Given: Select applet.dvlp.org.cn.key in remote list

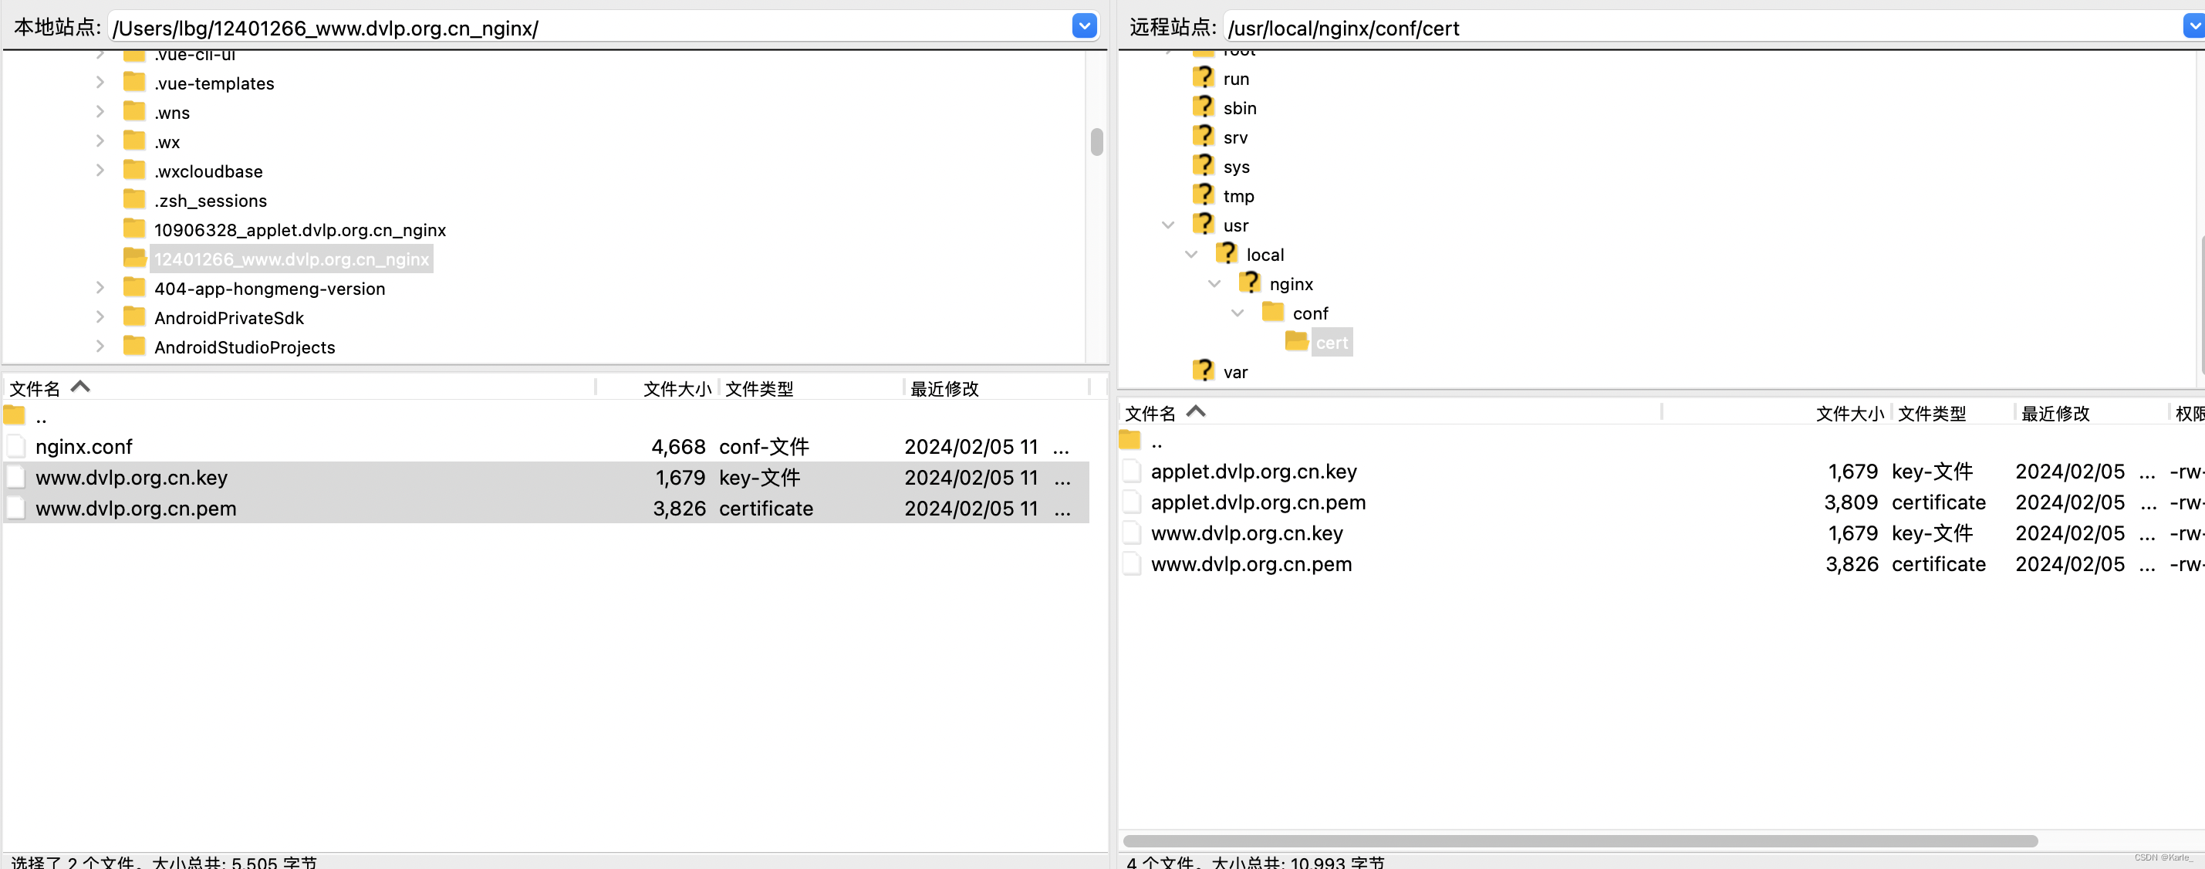Looking at the screenshot, I should [x=1660, y=471].
